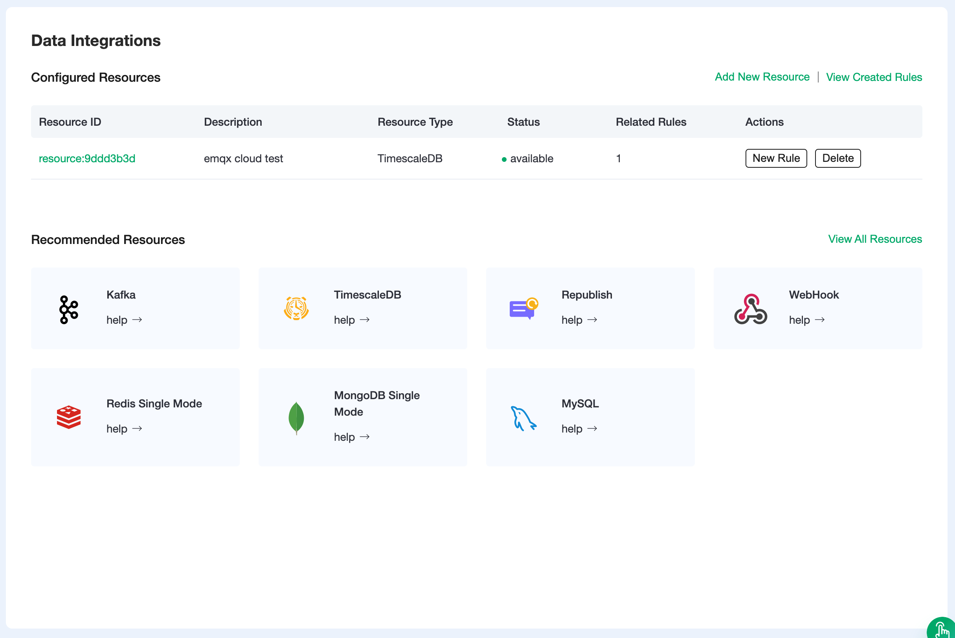Screen dimensions: 955x638
Task: Select the Republish card title
Action: coord(587,295)
